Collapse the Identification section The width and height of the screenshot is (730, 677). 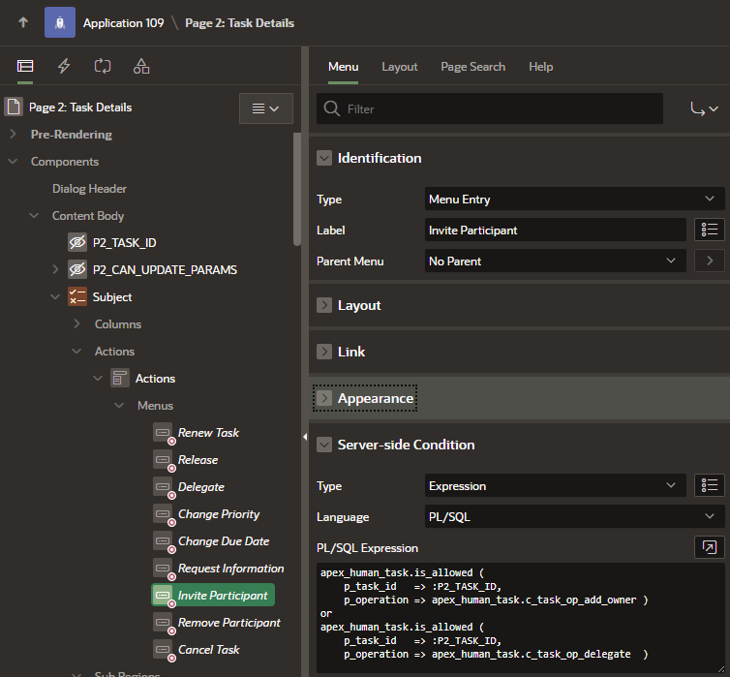coord(324,158)
